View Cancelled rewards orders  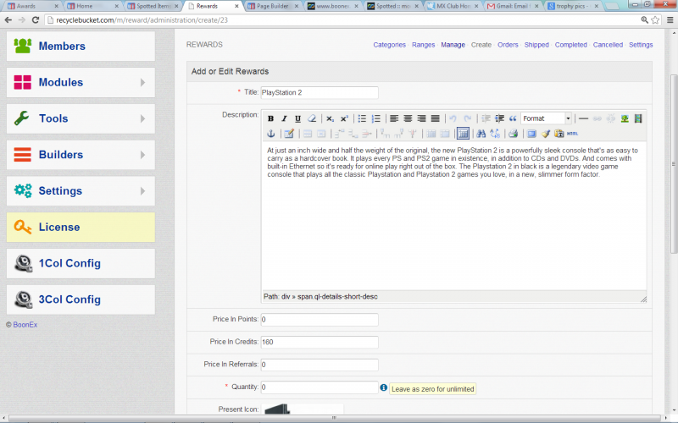click(608, 45)
